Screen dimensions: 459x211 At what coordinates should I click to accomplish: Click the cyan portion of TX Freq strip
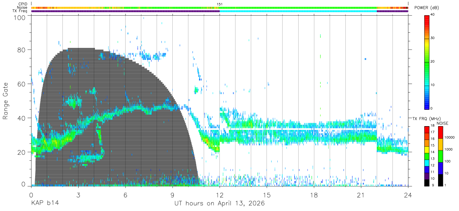298,11
